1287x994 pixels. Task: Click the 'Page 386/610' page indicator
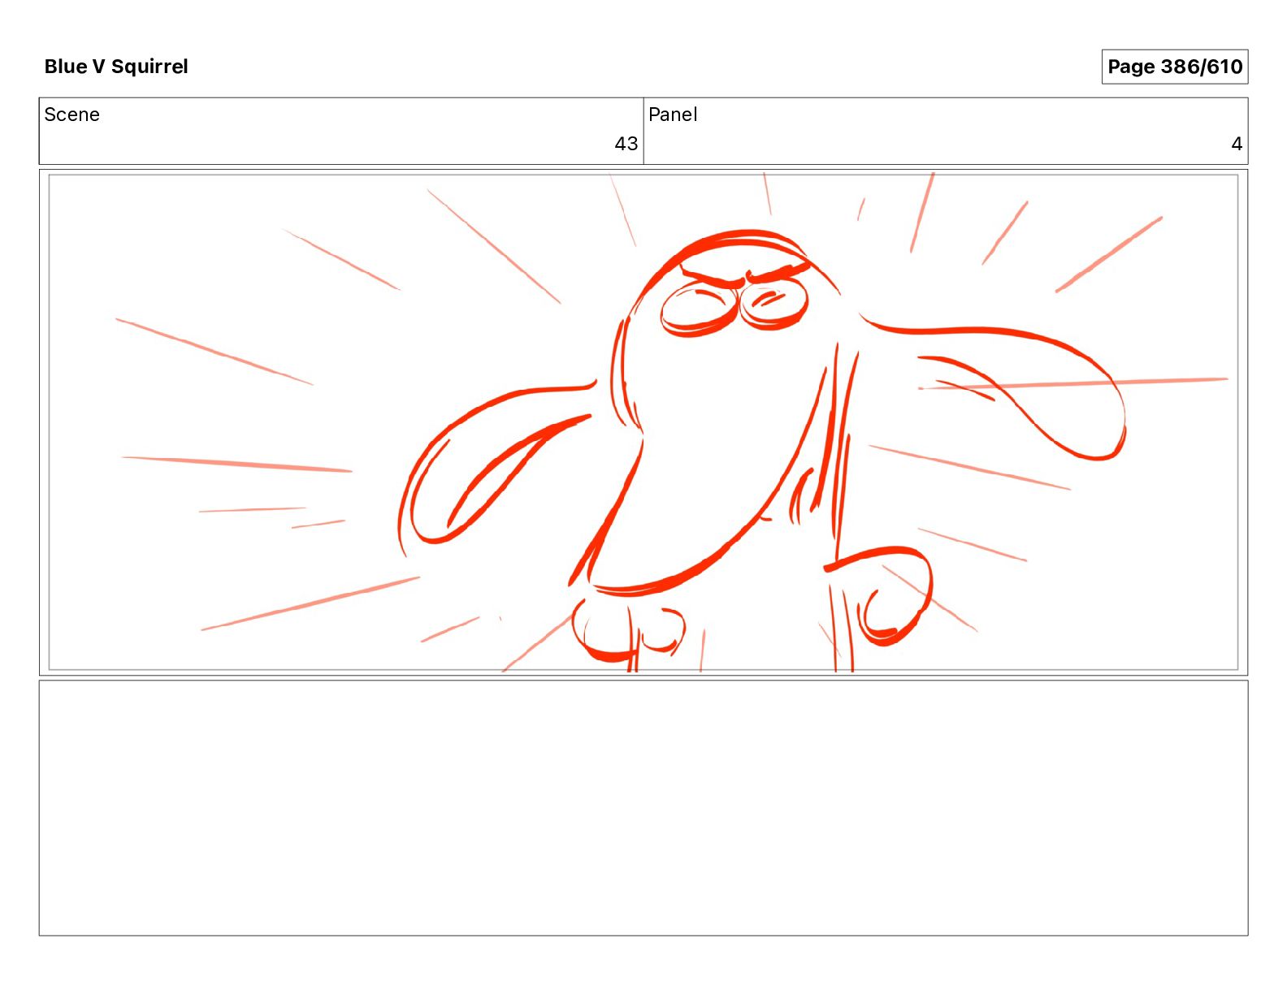pyautogui.click(x=1174, y=67)
